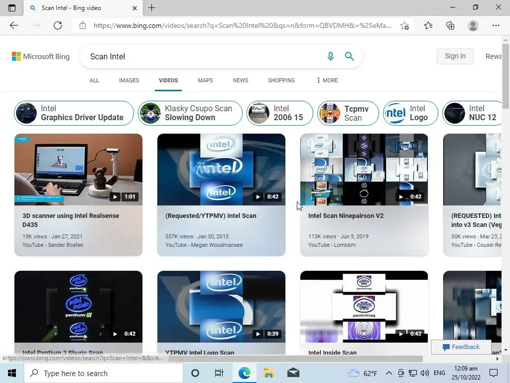Image resolution: width=510 pixels, height=383 pixels.
Task: Click the ENG language indicator
Action: [x=439, y=373]
